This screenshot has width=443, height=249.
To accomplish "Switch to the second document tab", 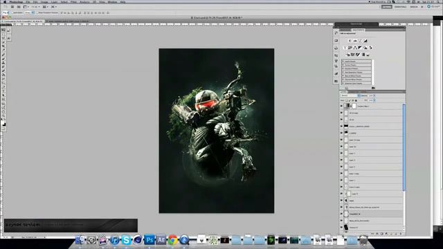I will 68,21.
